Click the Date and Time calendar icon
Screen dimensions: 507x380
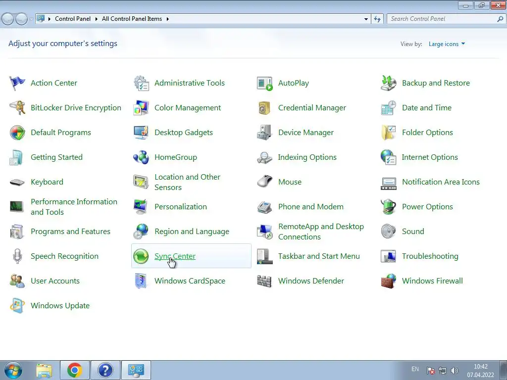pyautogui.click(x=389, y=107)
